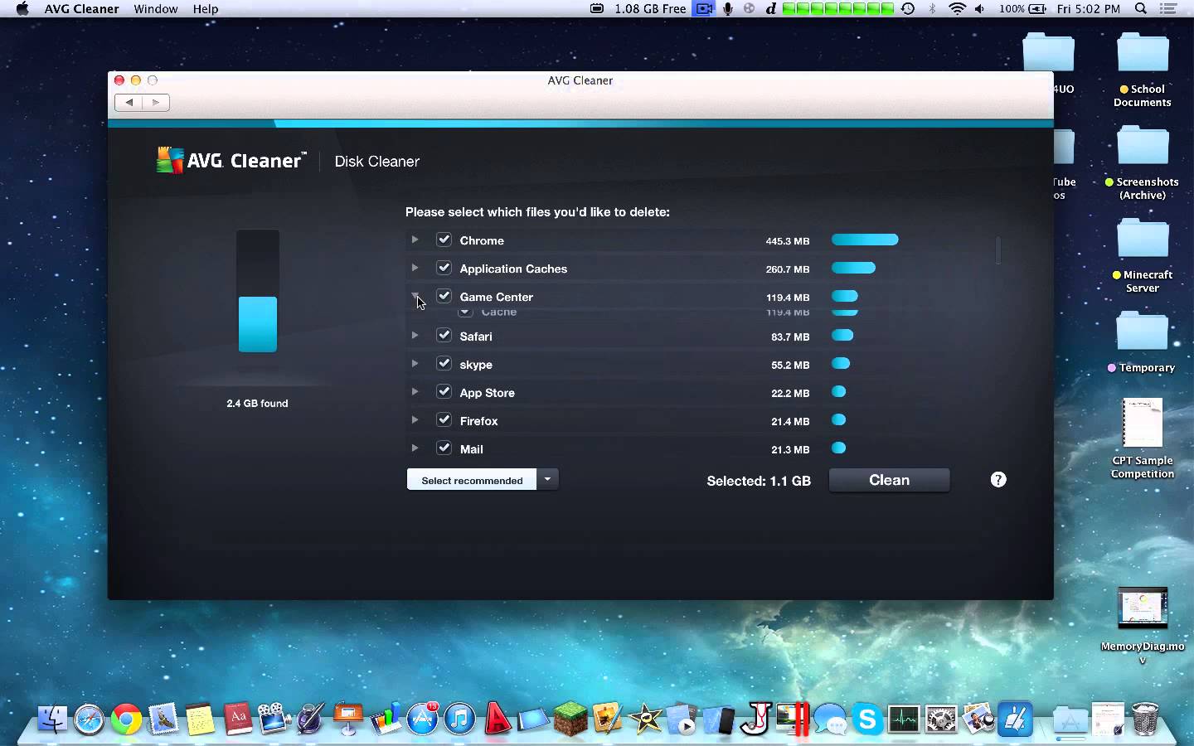1194x746 pixels.
Task: Expand the Firefox row
Action: pos(415,420)
